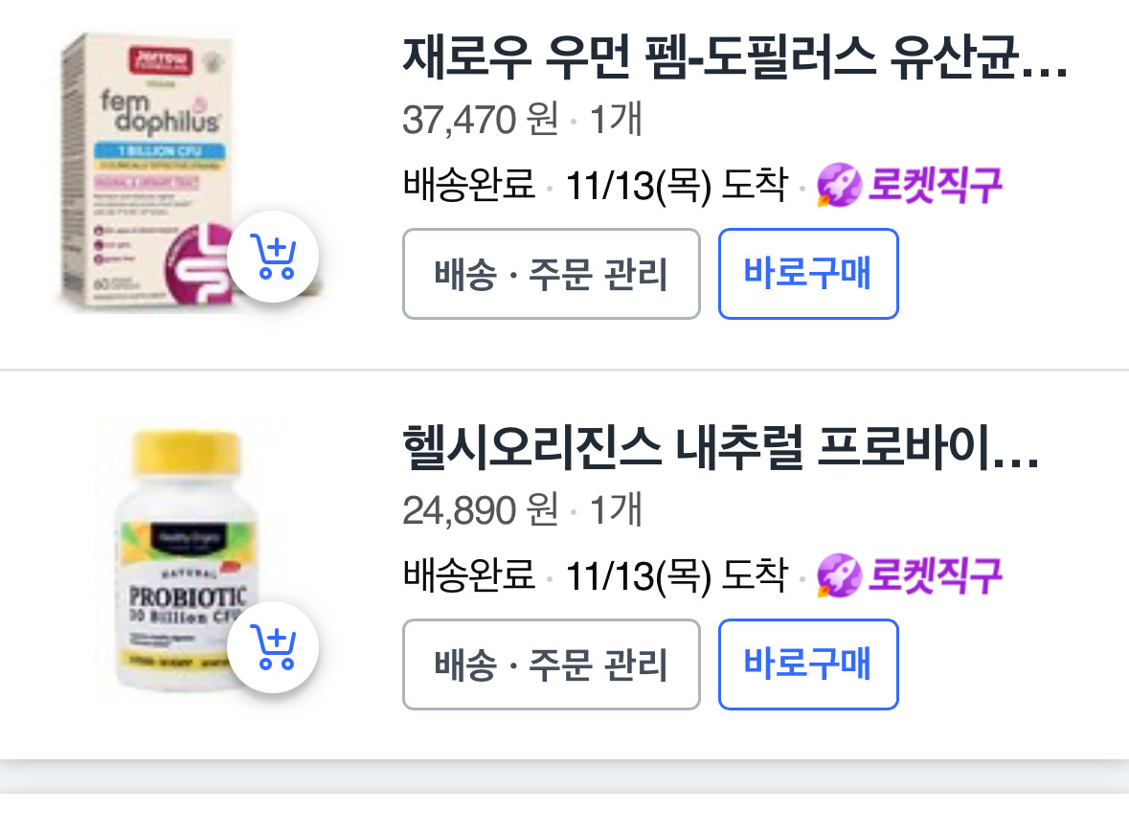Click 배송 · 주문 관리 for the 헬시오리진스 product
Image resolution: width=1129 pixels, height=833 pixels.
click(551, 664)
